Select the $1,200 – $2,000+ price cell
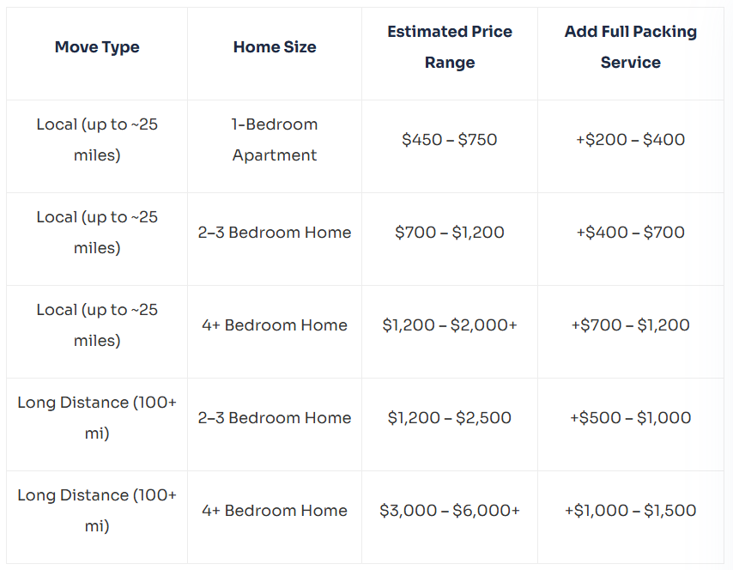This screenshot has width=733, height=570. tap(449, 325)
